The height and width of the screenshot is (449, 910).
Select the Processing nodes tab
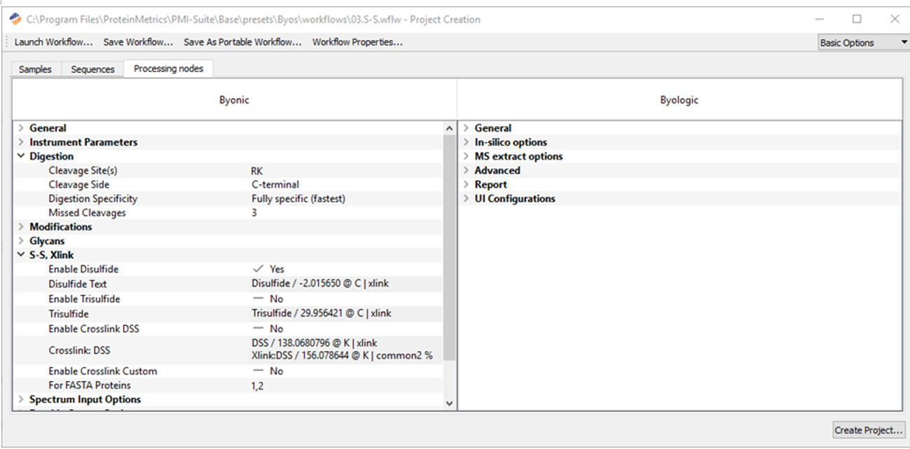tap(168, 69)
